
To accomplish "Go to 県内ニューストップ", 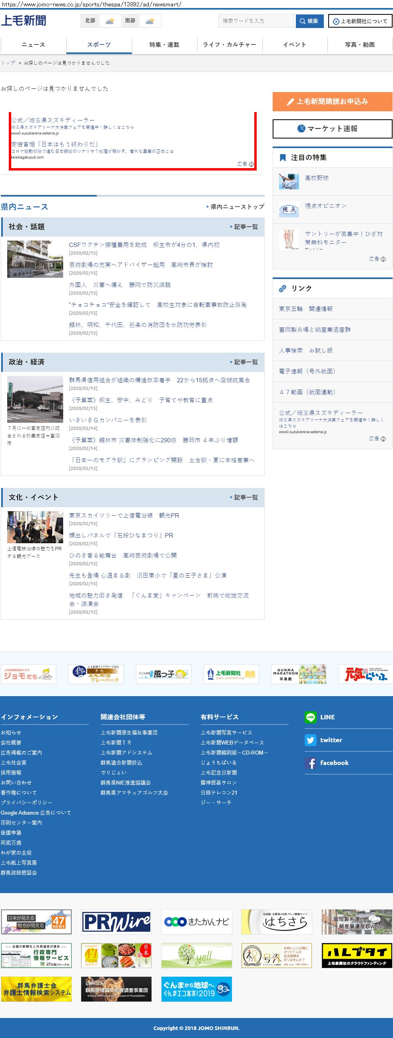I will coord(235,207).
